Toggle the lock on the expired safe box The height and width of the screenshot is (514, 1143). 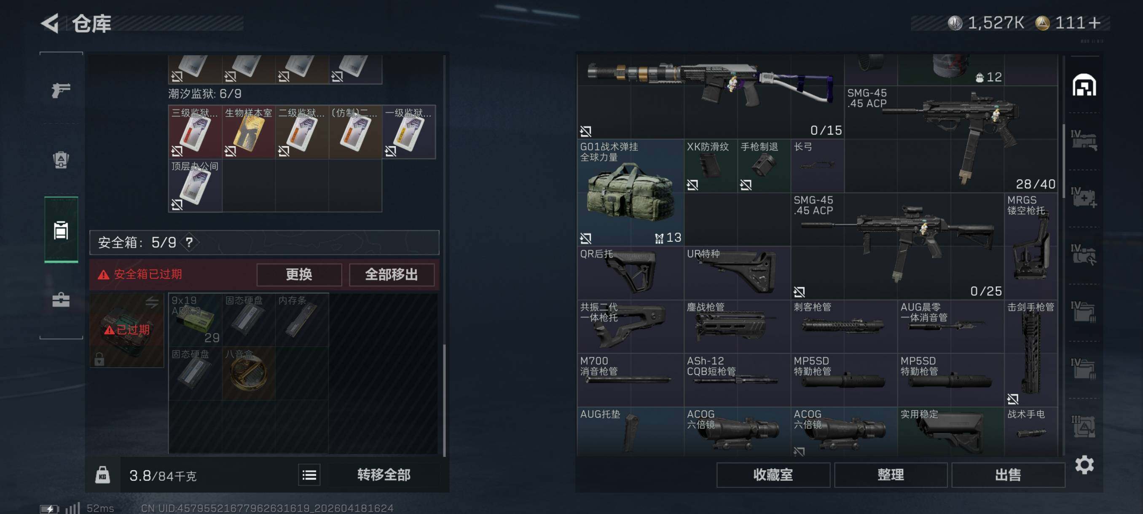[x=99, y=359]
